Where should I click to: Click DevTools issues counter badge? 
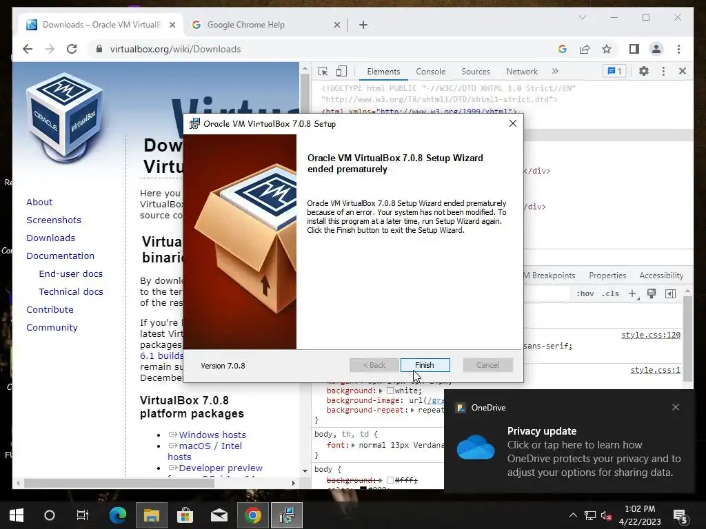pos(614,71)
